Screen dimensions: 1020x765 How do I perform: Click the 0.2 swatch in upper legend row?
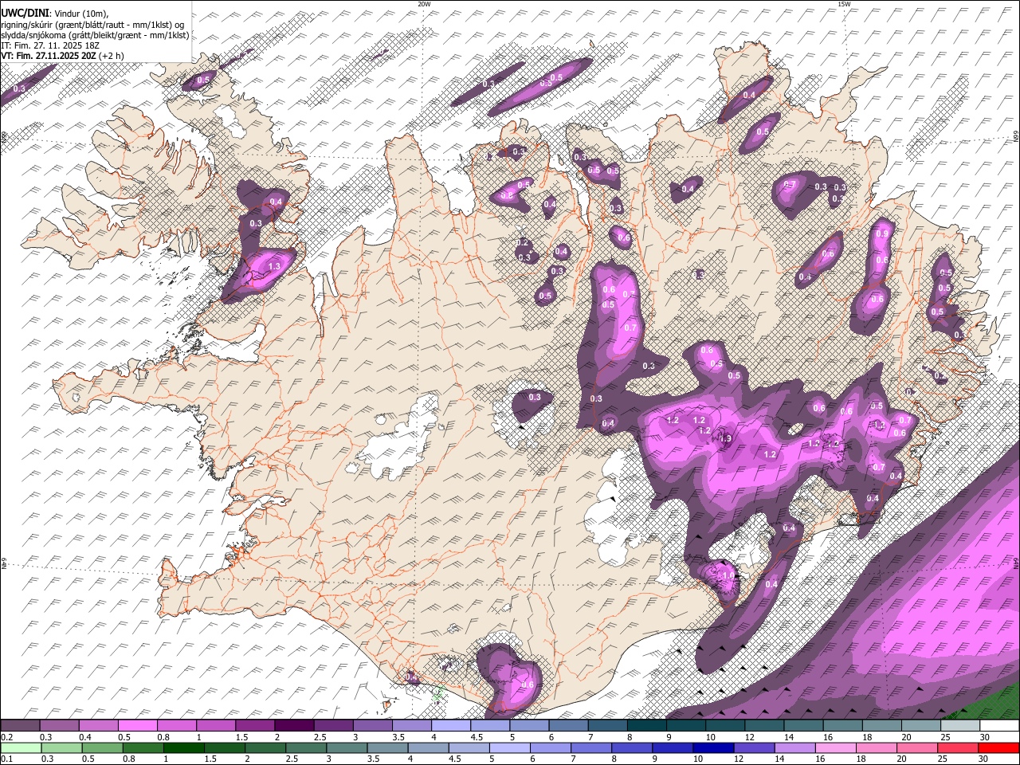point(20,726)
